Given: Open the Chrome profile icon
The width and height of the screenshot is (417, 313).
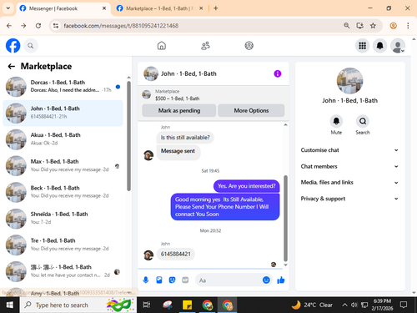Looking at the screenshot, I should [x=393, y=26].
